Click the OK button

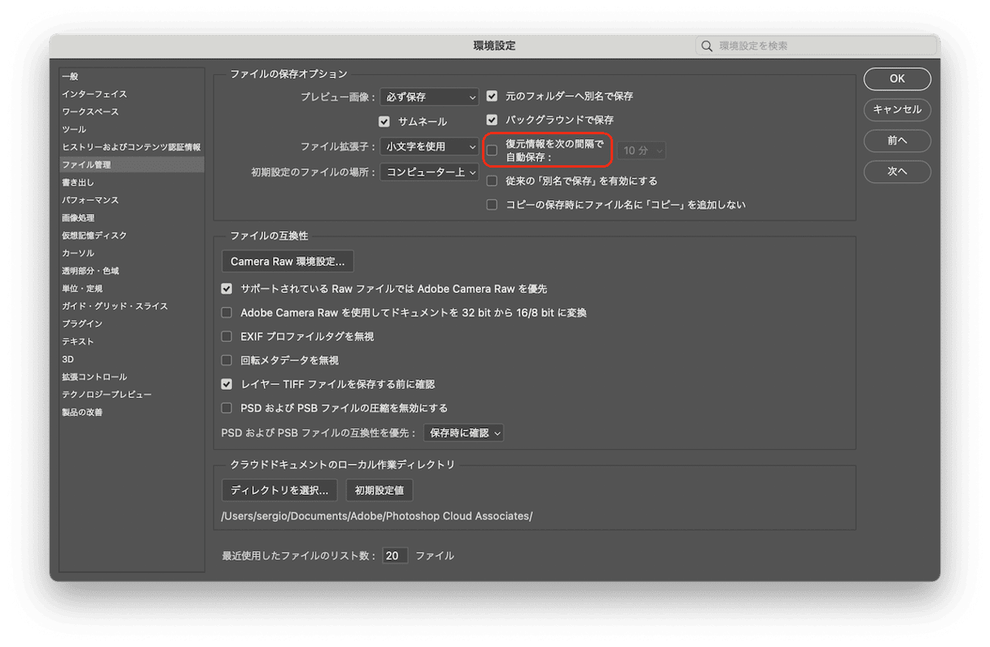point(897,79)
